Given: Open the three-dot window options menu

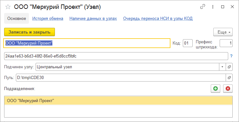Looking at the screenshot, I should tap(213, 7).
